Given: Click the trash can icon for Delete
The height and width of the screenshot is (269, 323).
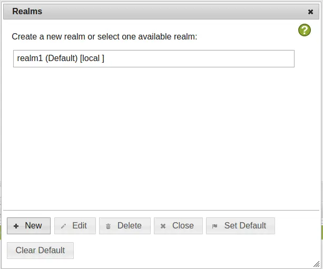Looking at the screenshot, I should (108, 226).
